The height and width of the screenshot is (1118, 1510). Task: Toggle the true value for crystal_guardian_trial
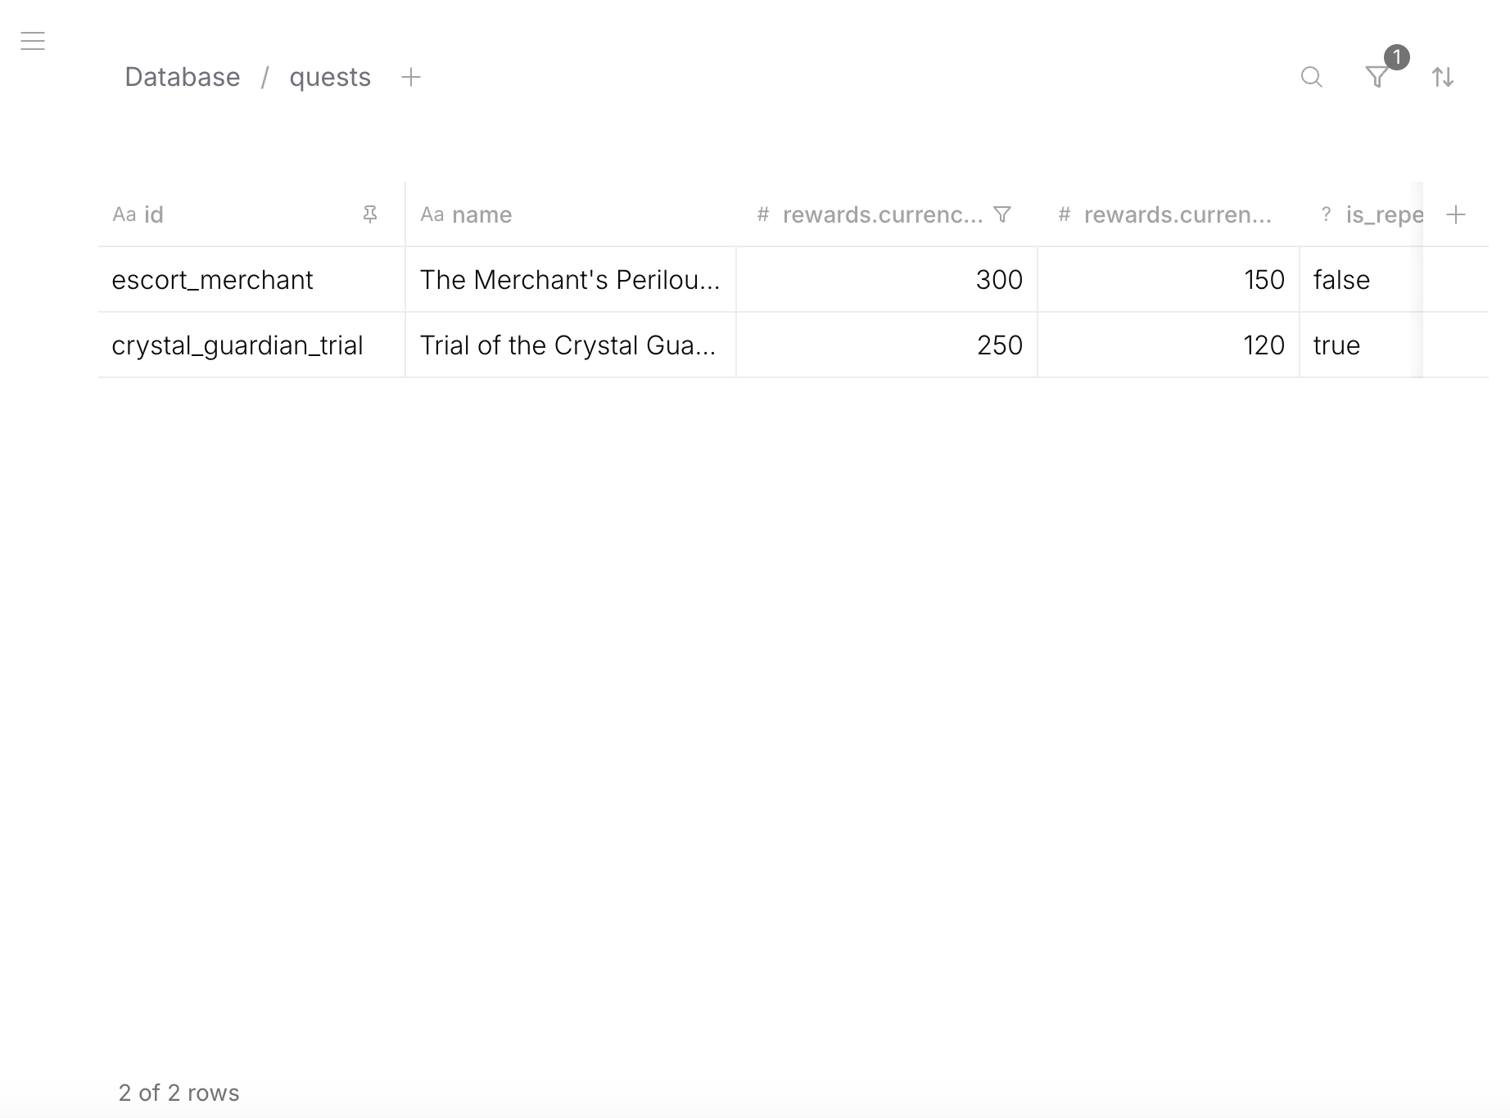[x=1336, y=345]
